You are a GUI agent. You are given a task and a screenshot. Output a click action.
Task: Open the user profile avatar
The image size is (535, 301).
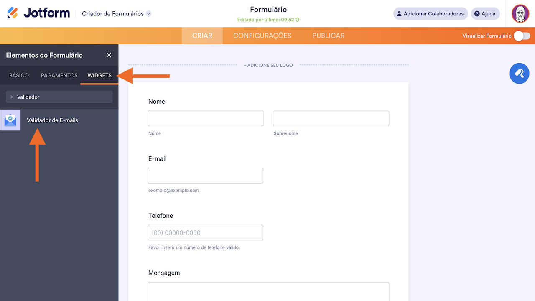(x=520, y=14)
